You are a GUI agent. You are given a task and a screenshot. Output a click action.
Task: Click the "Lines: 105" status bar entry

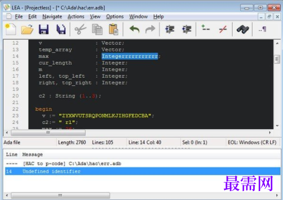click(x=102, y=142)
